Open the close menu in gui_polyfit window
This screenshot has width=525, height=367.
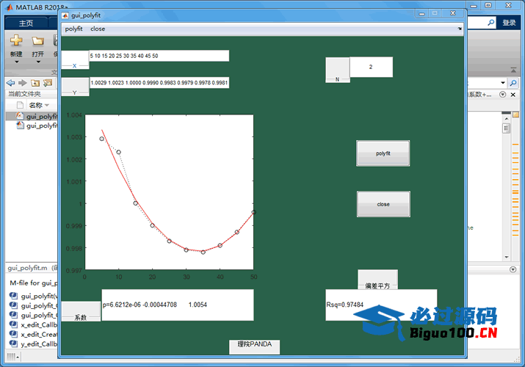[98, 29]
